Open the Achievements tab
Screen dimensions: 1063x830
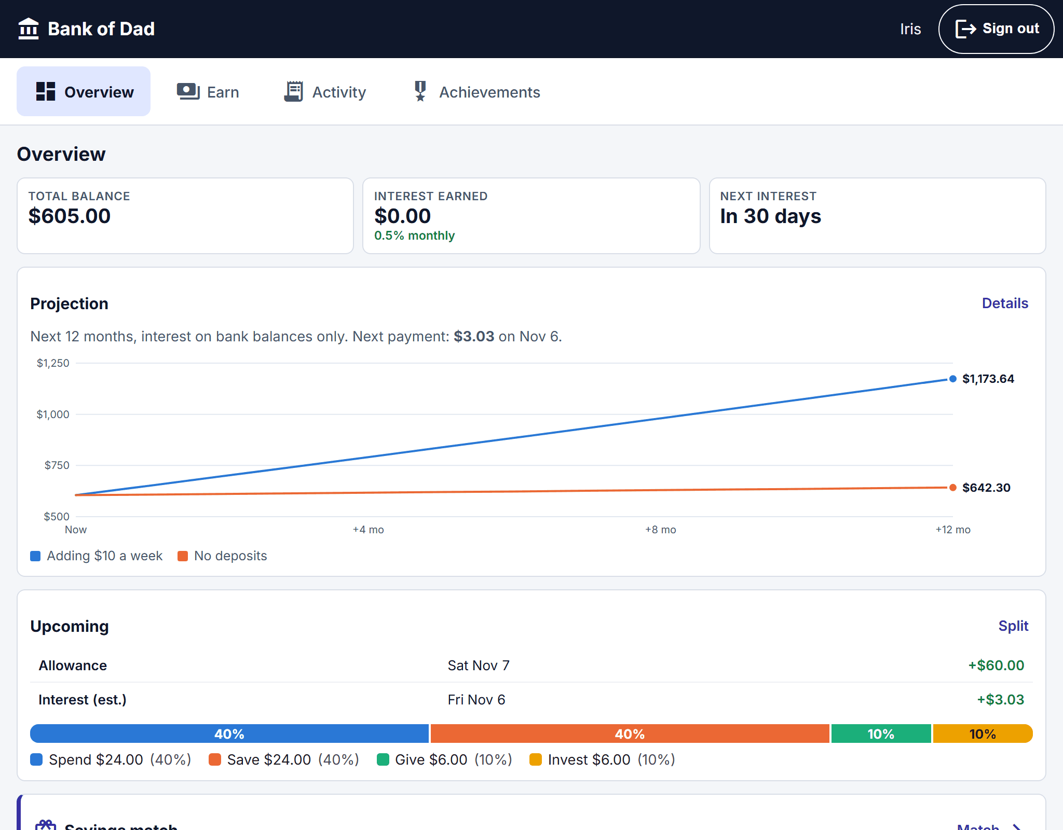477,91
